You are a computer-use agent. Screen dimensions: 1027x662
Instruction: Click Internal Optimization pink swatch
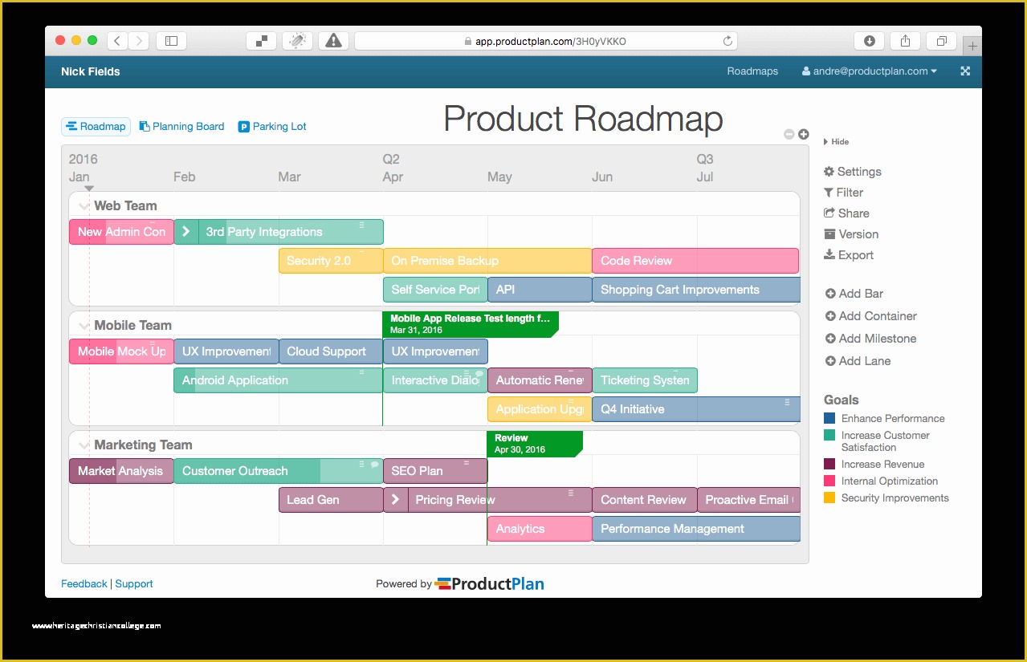(x=829, y=481)
